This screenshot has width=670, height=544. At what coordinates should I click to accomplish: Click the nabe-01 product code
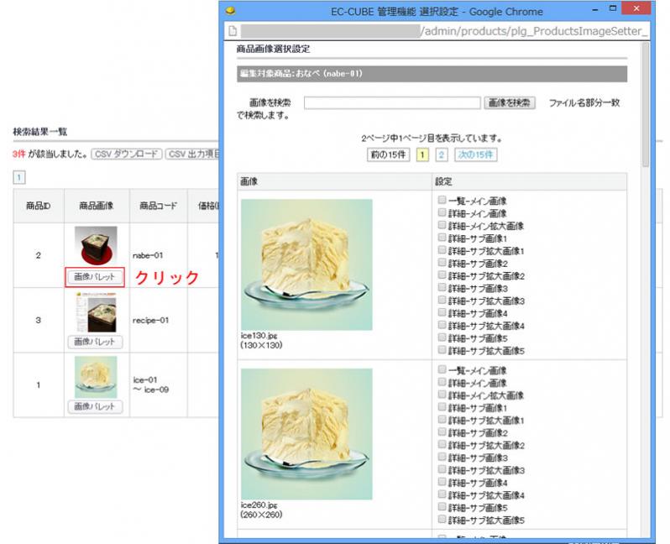[x=148, y=255]
